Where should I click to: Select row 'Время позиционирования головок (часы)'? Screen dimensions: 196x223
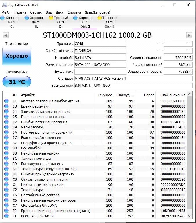[x=95, y=211]
